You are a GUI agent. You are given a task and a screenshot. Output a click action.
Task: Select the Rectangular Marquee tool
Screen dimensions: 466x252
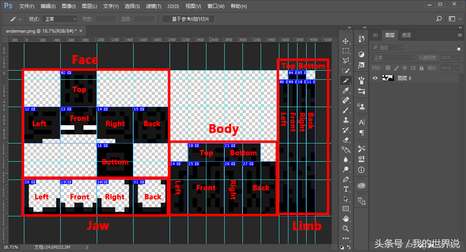coord(346,51)
